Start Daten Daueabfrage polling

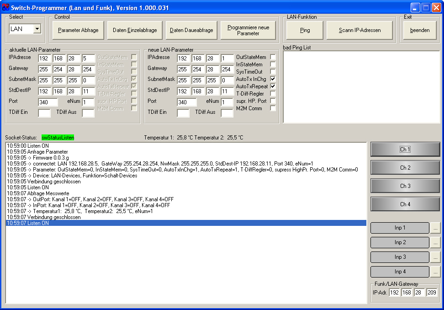pyautogui.click(x=191, y=30)
